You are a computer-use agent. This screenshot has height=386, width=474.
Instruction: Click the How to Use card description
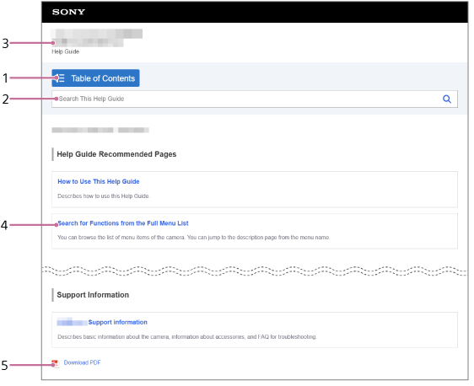point(104,196)
